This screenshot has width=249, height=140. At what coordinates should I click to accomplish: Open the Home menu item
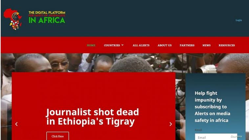pyautogui.click(x=91, y=45)
